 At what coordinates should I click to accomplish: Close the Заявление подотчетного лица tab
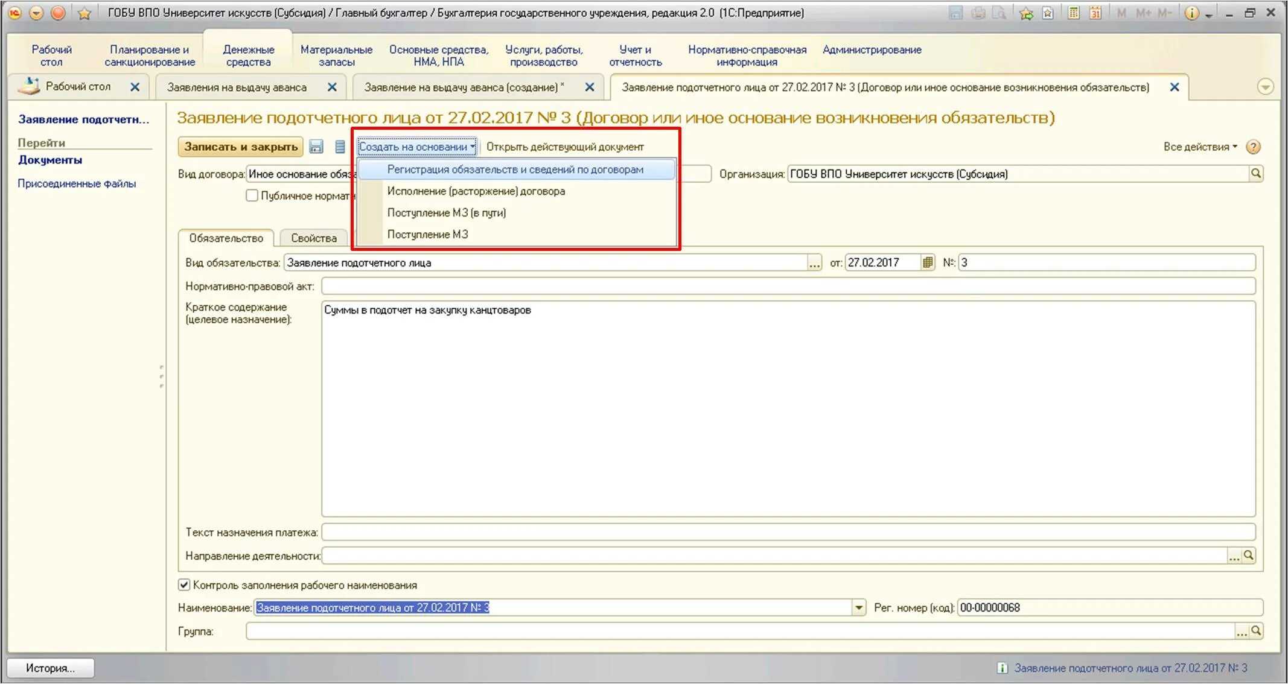1175,87
